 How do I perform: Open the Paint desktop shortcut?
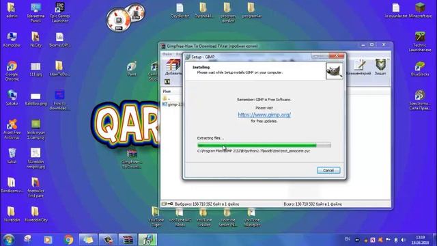tap(132, 68)
